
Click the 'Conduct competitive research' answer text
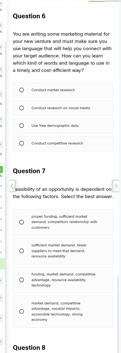pyautogui.click(x=57, y=144)
